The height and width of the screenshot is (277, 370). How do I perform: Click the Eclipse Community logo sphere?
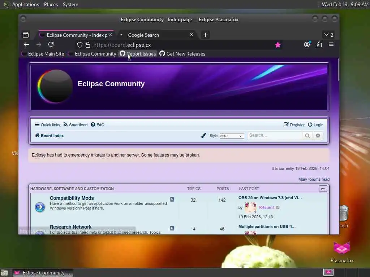pyautogui.click(x=55, y=87)
